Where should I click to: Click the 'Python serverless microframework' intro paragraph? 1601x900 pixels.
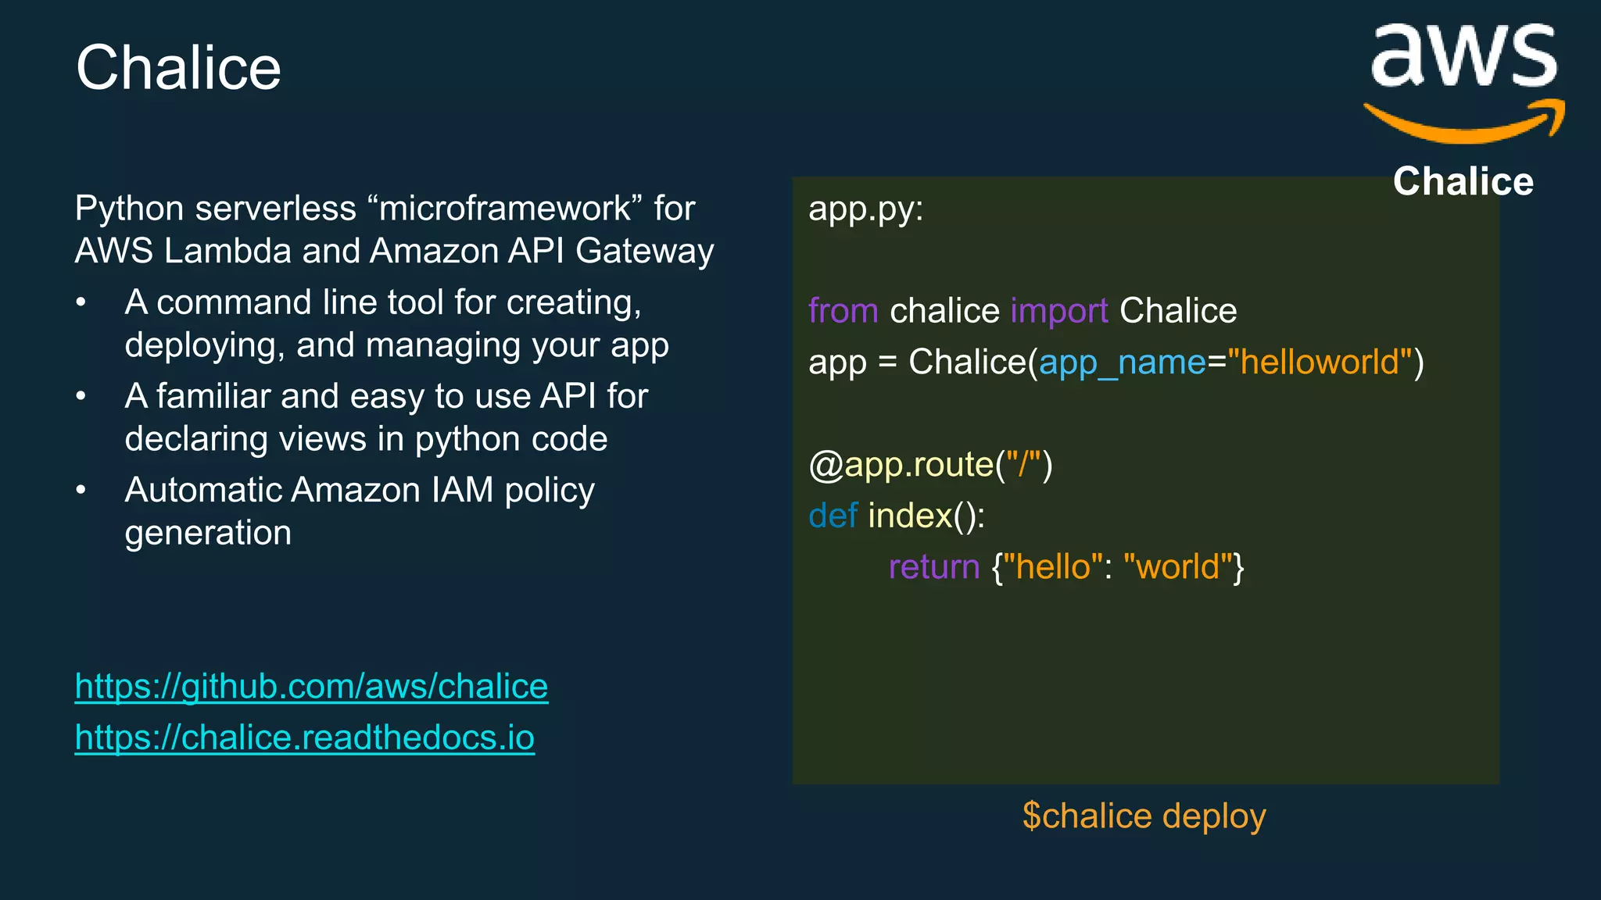pos(394,230)
